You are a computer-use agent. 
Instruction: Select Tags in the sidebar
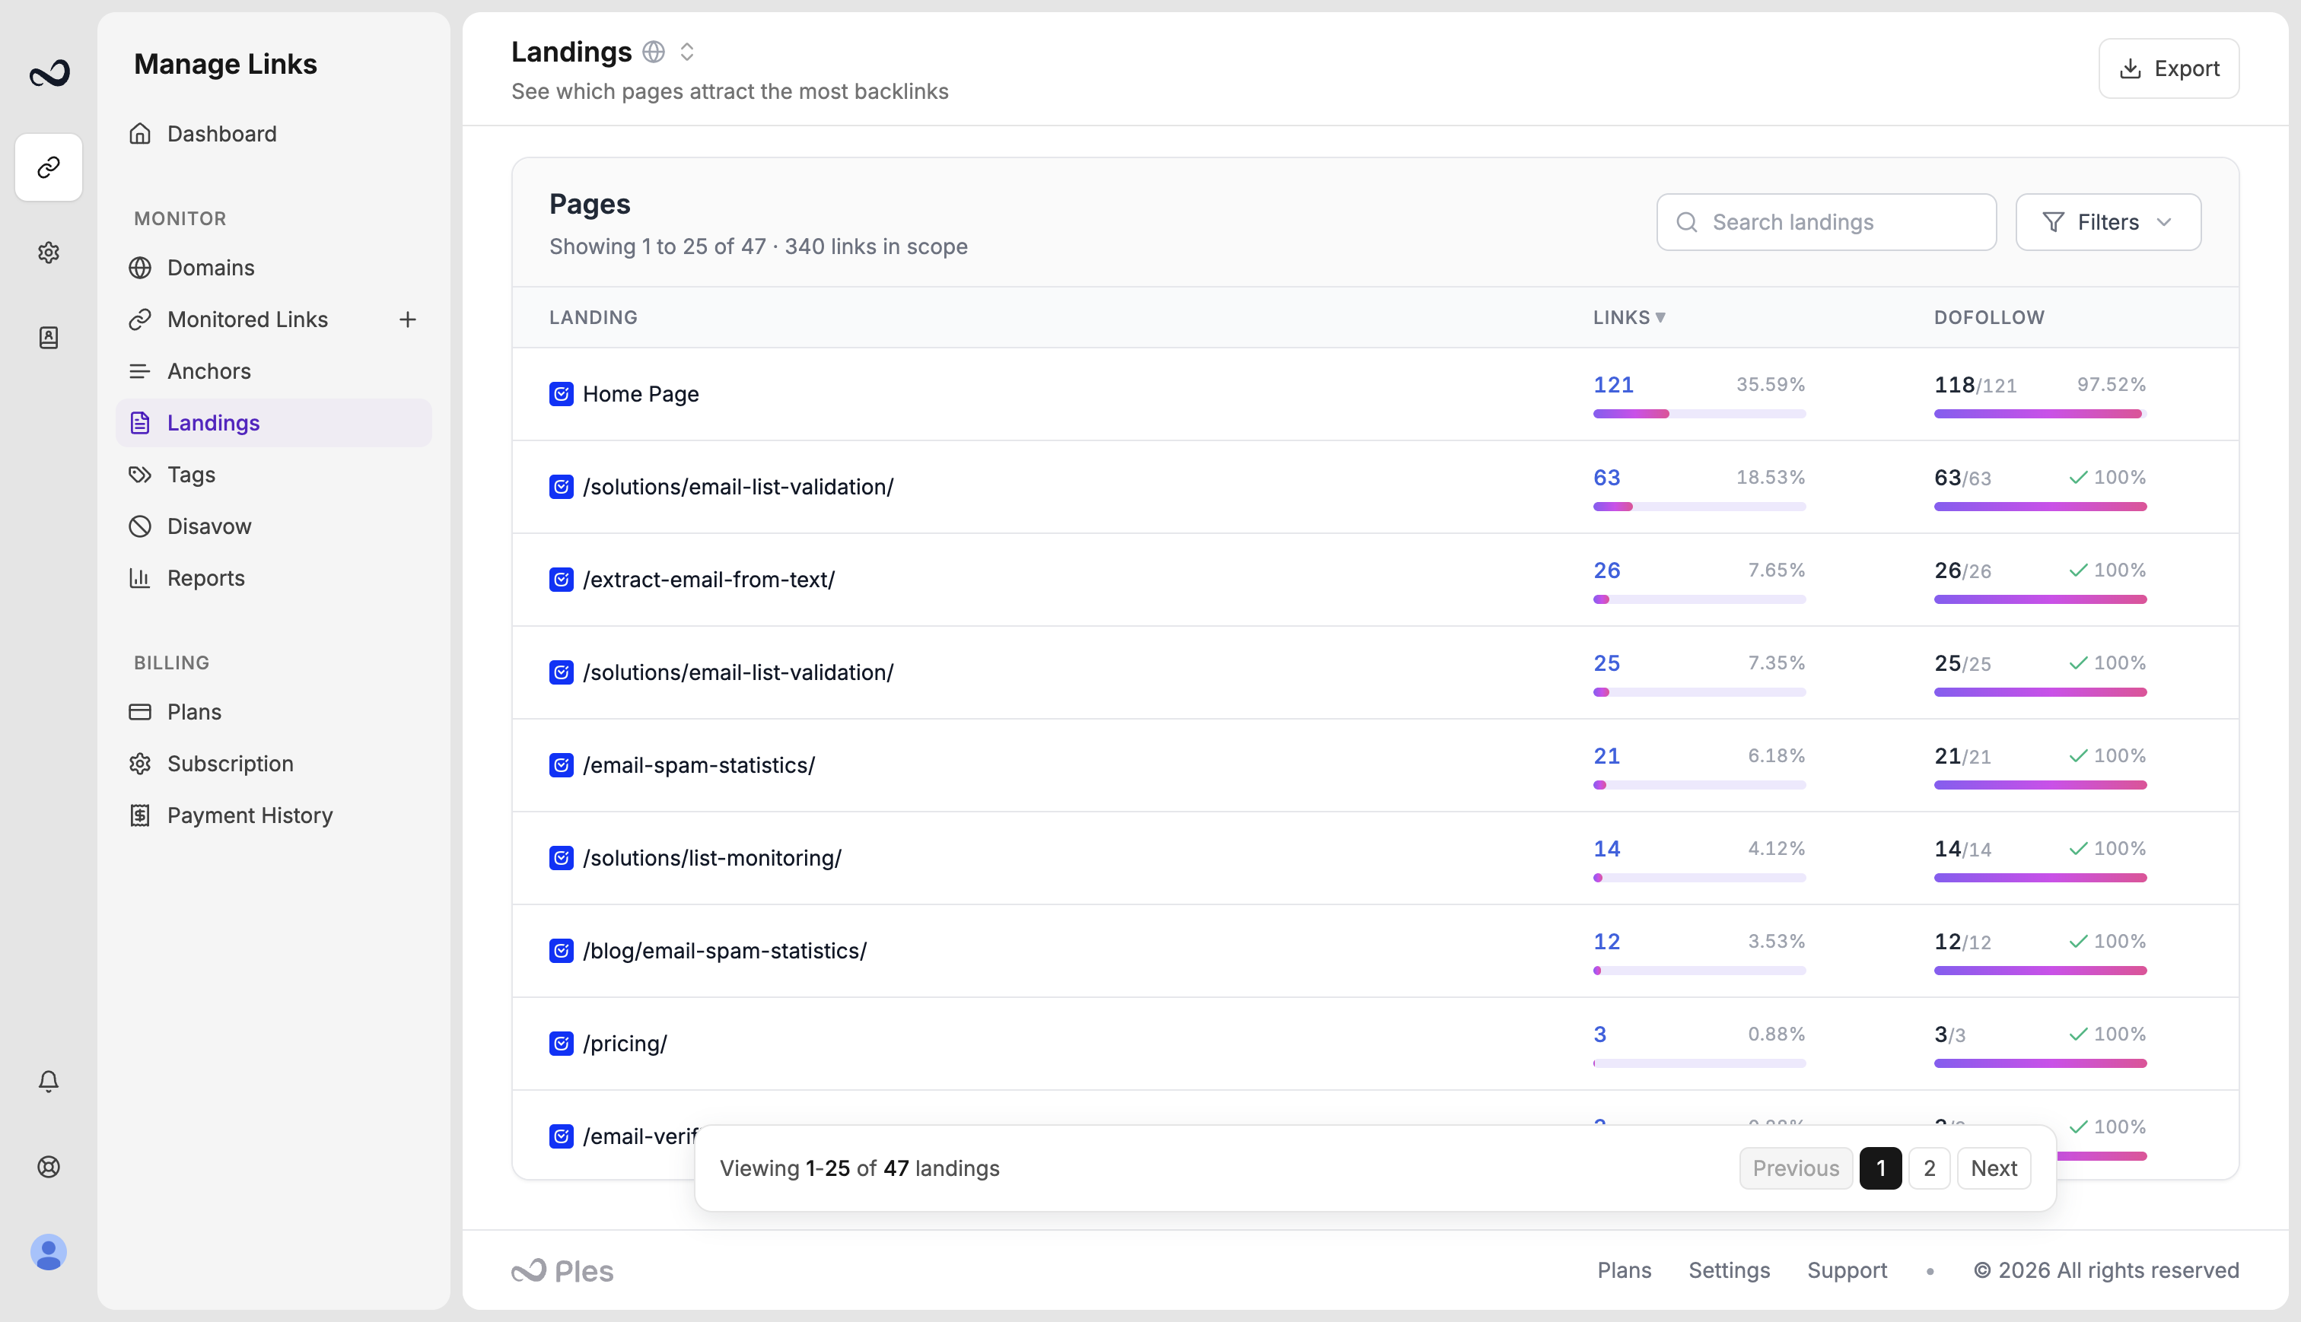[x=273, y=475]
